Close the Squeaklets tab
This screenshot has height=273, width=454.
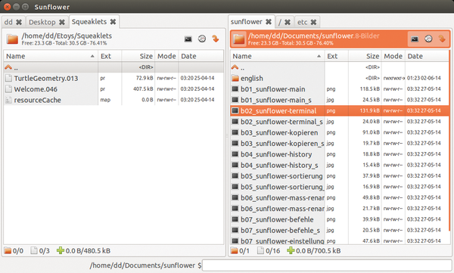pyautogui.click(x=113, y=22)
